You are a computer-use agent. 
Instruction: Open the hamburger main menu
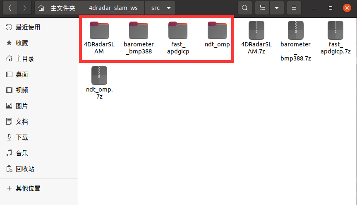(x=294, y=8)
